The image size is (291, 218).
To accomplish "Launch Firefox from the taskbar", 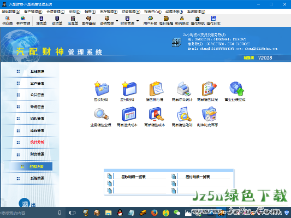I will [x=154, y=213].
